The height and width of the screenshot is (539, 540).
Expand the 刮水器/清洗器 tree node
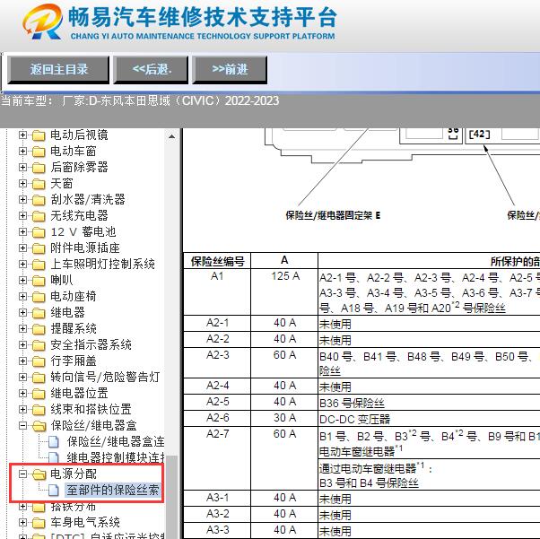[x=22, y=200]
